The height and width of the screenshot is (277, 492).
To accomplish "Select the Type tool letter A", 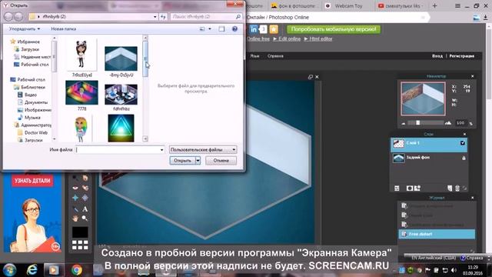I will (x=85, y=209).
